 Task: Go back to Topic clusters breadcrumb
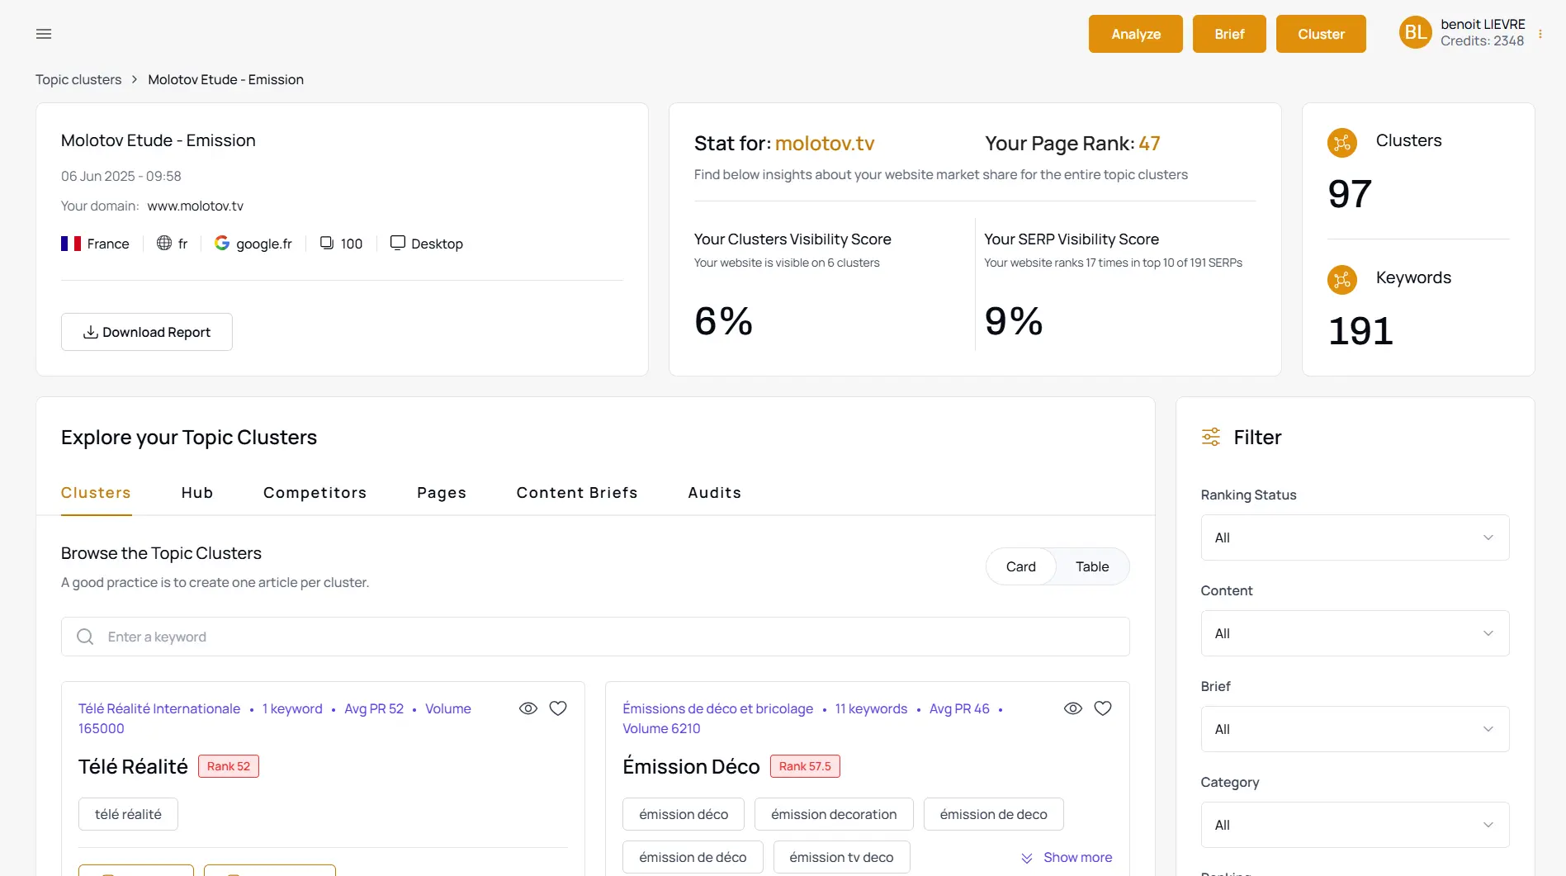pyautogui.click(x=78, y=79)
